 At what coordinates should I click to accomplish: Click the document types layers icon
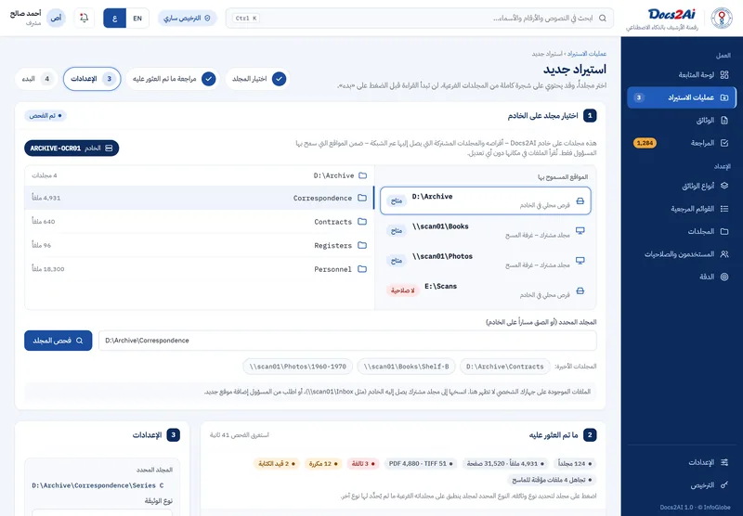coord(724,186)
